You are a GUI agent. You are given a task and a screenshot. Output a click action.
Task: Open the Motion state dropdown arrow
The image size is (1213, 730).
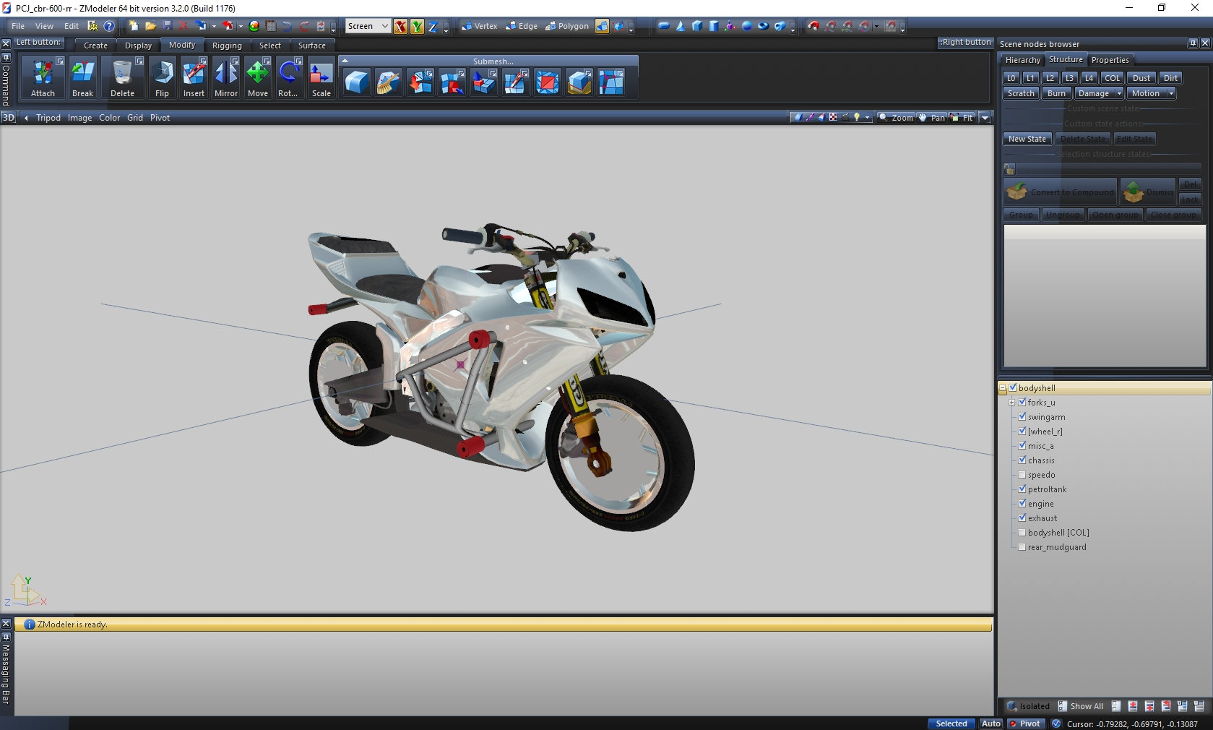click(x=1171, y=93)
